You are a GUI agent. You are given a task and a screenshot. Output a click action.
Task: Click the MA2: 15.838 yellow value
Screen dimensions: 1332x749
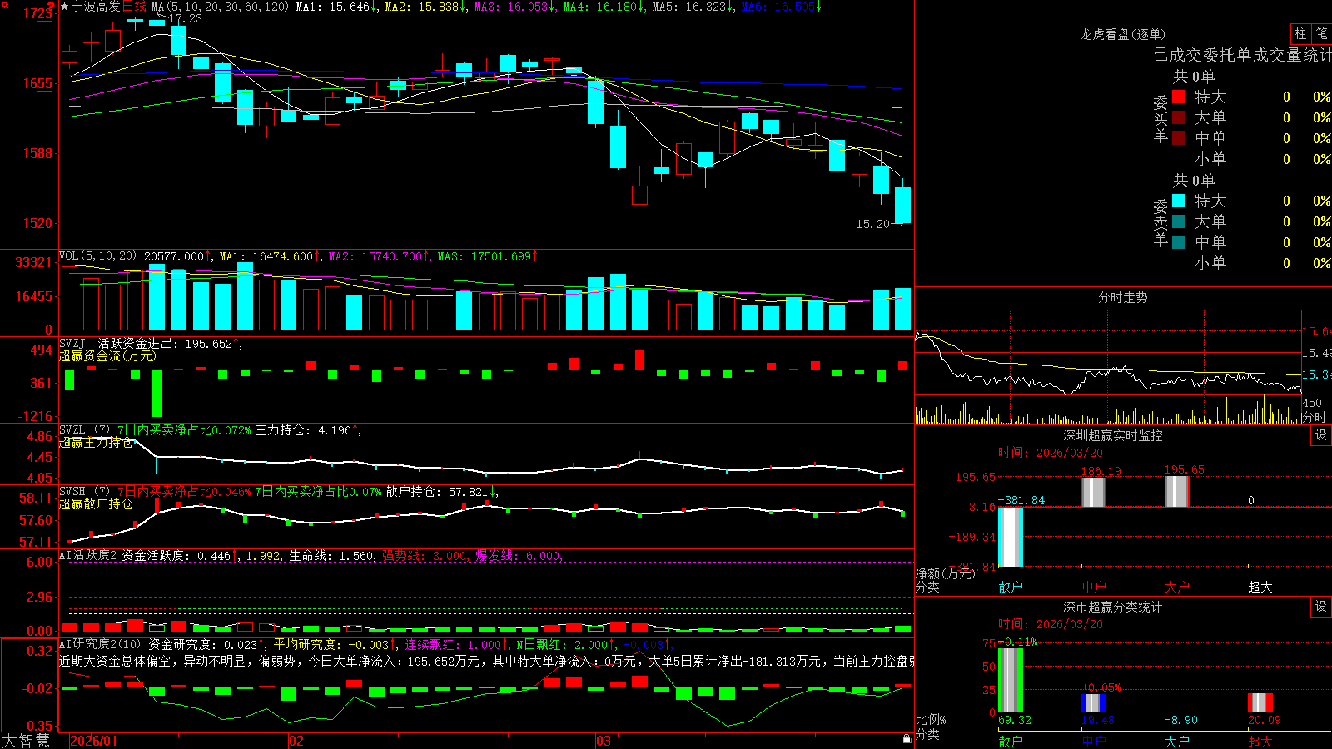[x=425, y=7]
